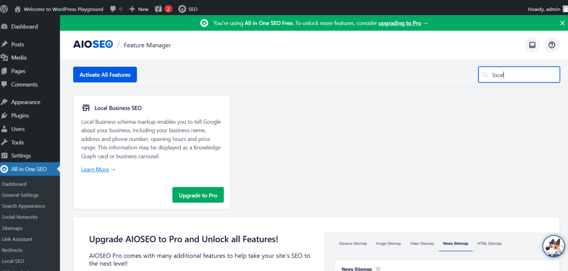The image size is (568, 271).
Task: Click the Posts pin icon
Action: pos(4,44)
